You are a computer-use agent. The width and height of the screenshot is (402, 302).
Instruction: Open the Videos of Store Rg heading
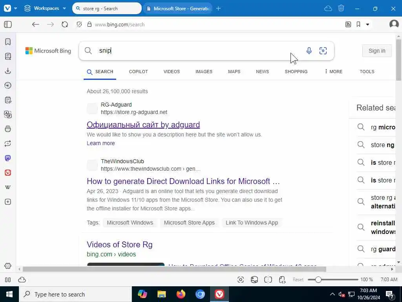coord(119,245)
